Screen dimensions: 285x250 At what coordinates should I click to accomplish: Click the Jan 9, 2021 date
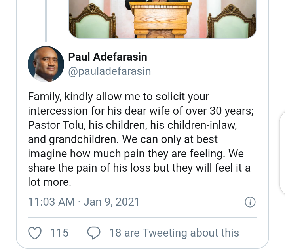[111, 202]
